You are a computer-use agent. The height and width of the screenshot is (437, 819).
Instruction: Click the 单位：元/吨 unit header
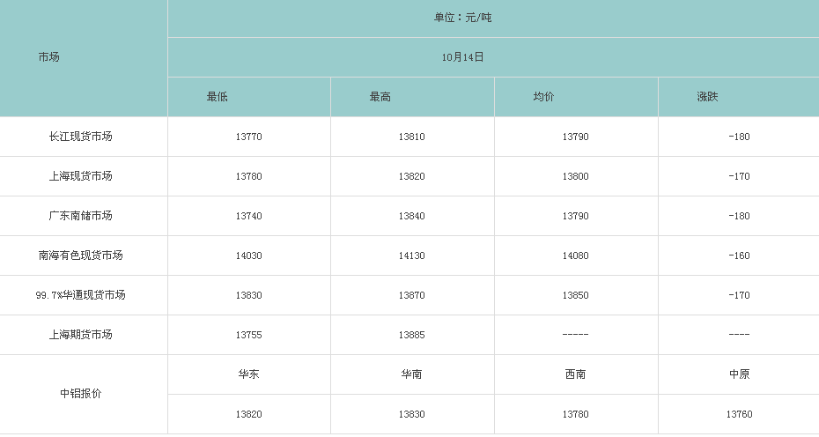click(462, 18)
